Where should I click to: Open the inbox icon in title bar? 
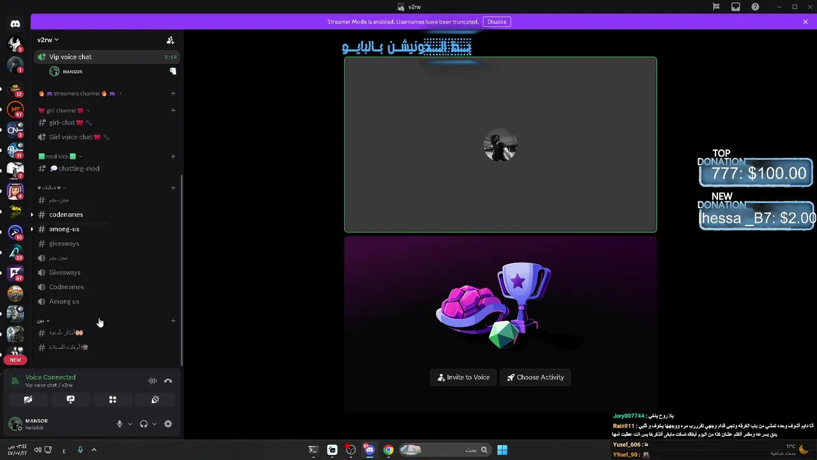point(736,7)
